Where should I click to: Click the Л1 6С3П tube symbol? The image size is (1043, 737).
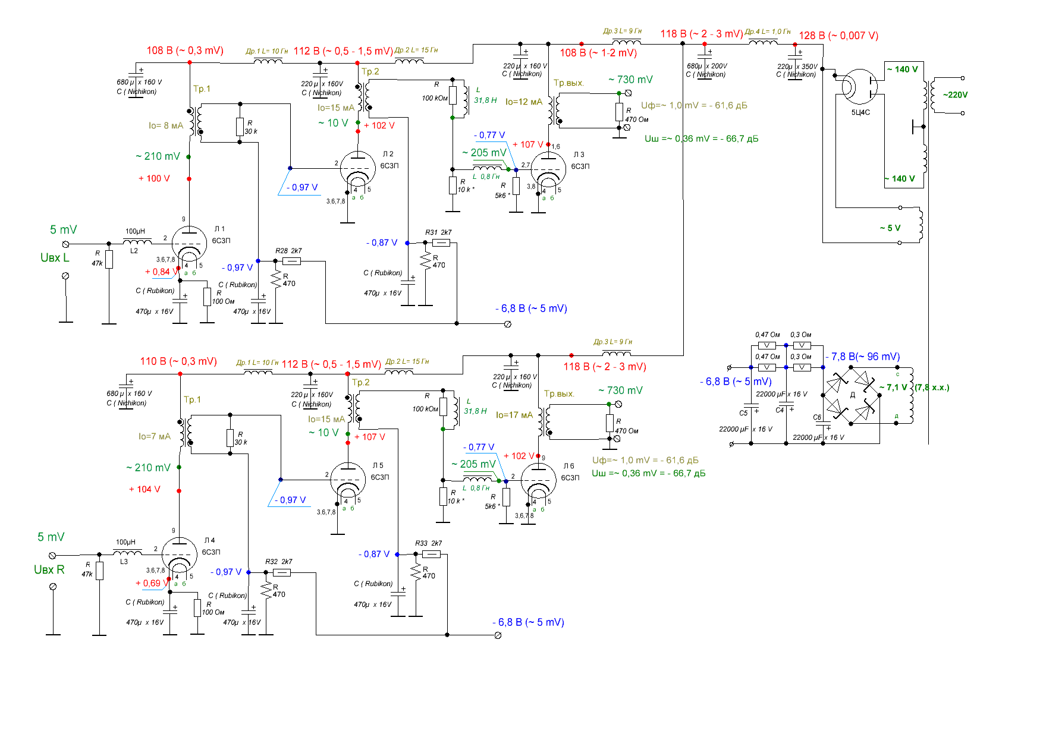point(189,244)
